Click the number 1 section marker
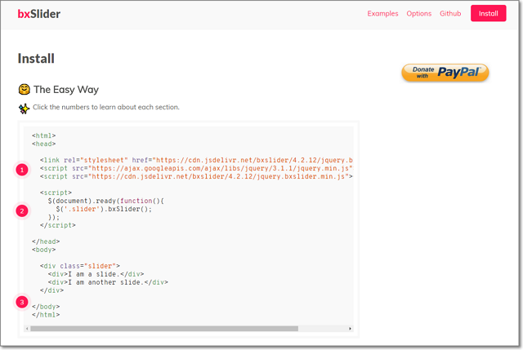 pyautogui.click(x=22, y=170)
